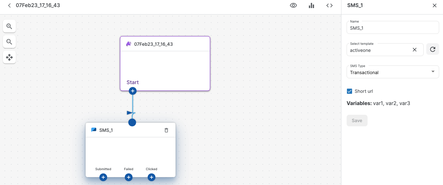Click the Start label in the node
Screen dimensions: 443x185
(133, 82)
